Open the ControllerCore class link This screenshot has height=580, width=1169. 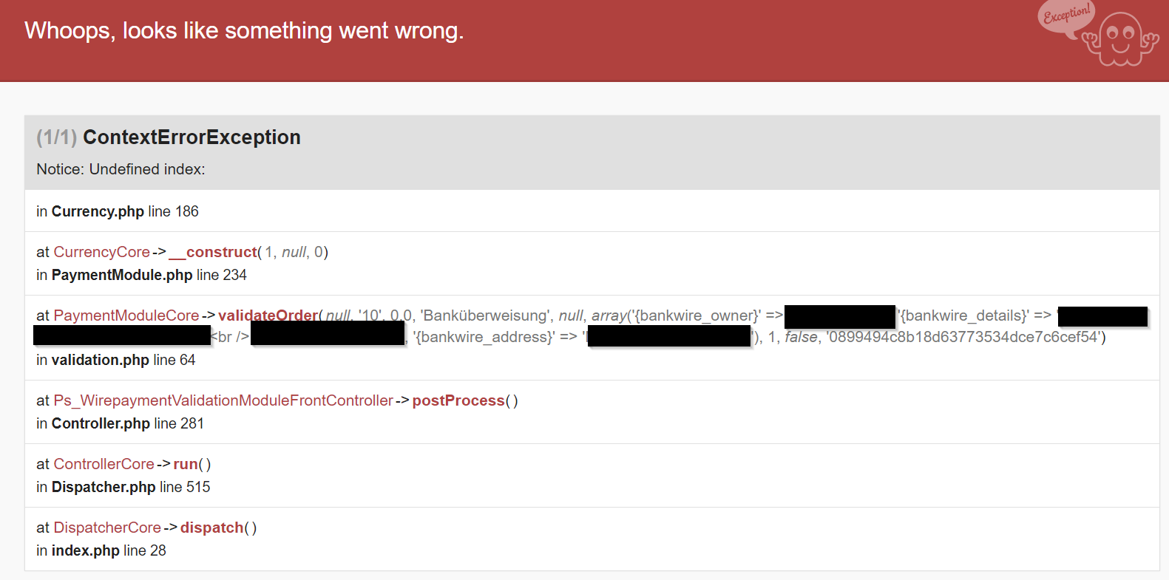(x=104, y=464)
